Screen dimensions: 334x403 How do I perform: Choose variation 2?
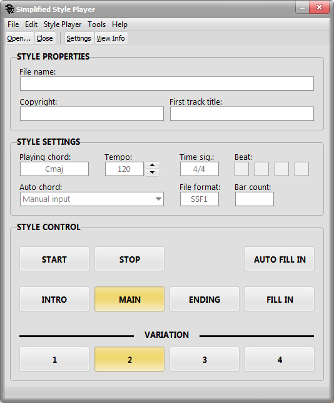129,359
